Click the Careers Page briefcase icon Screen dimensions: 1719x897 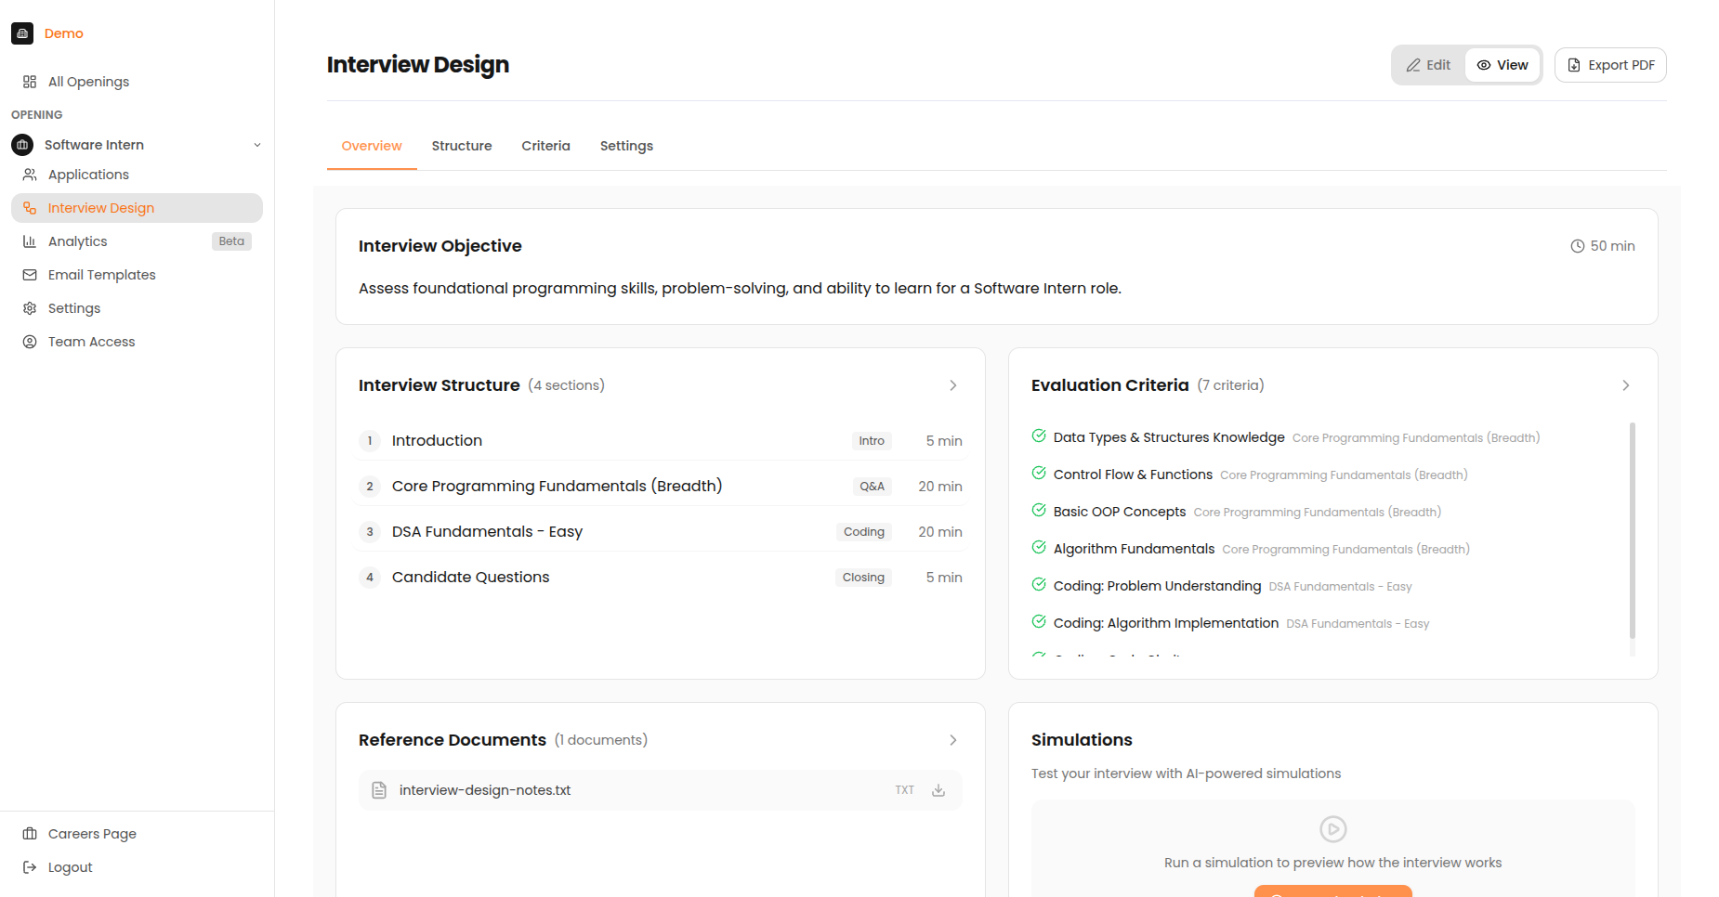click(x=29, y=833)
